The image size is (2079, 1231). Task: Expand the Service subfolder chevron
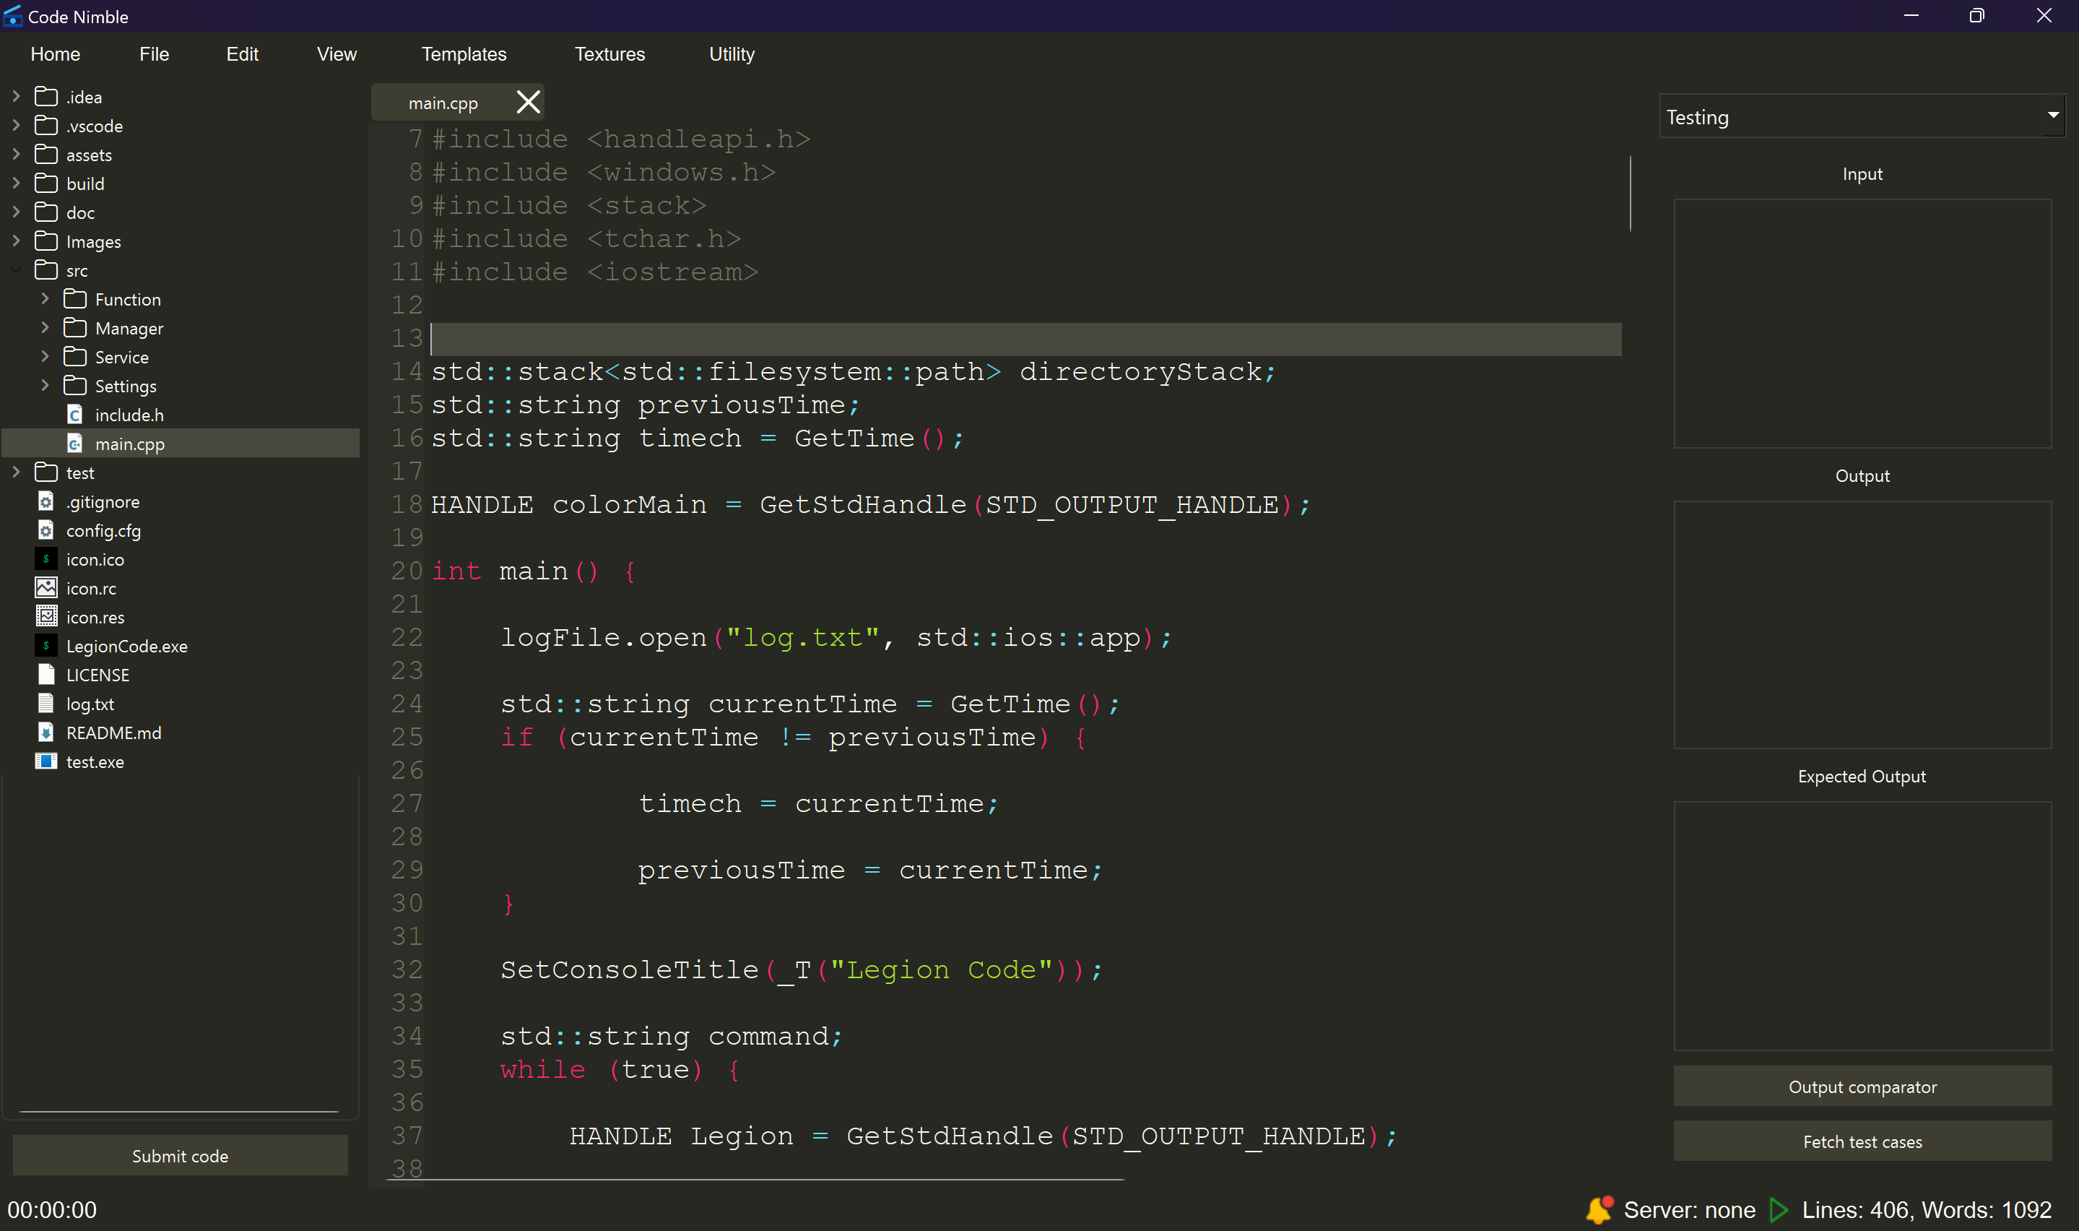point(45,357)
